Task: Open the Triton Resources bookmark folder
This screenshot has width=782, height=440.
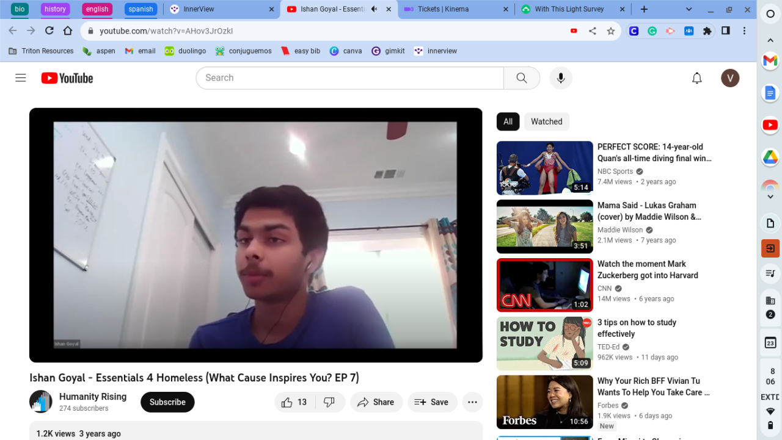Action: 41,51
